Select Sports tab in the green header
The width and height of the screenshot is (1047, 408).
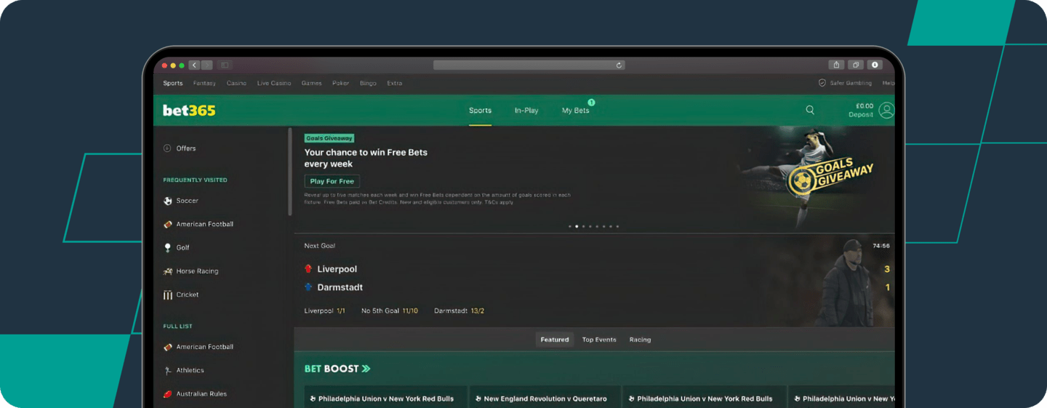480,111
